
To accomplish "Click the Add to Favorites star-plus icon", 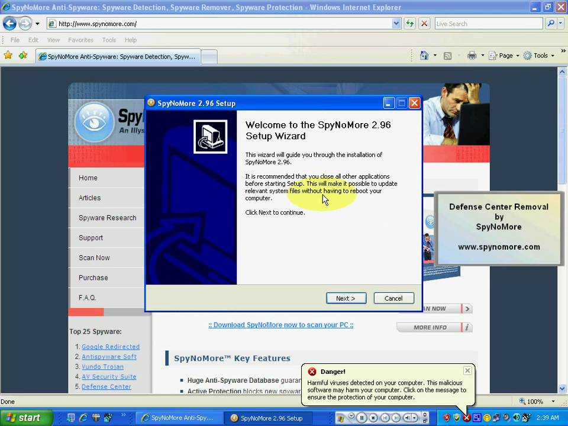I will click(23, 55).
